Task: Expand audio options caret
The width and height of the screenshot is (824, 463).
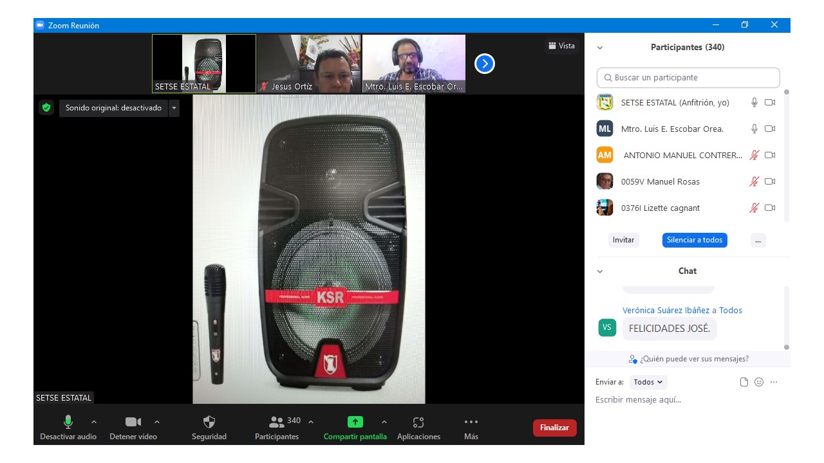Action: coord(94,422)
